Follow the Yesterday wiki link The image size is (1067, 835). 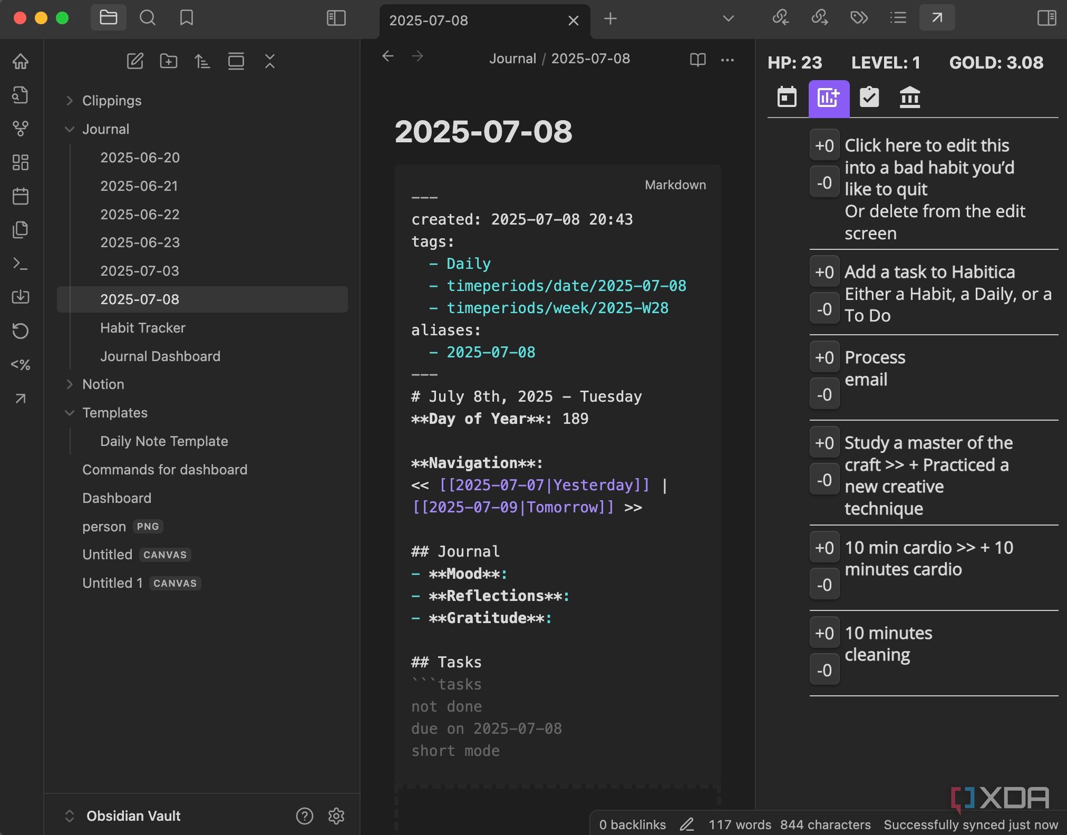545,485
